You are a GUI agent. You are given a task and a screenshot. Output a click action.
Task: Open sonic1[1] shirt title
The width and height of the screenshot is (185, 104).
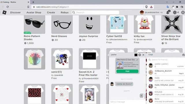(x=56, y=72)
